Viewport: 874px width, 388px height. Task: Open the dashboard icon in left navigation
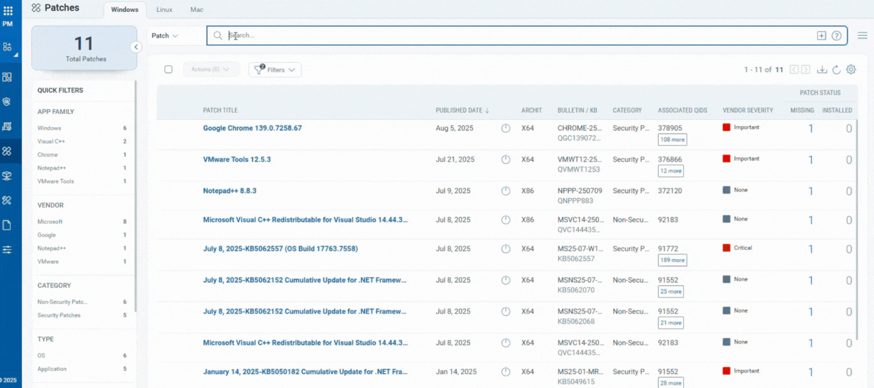(8, 77)
